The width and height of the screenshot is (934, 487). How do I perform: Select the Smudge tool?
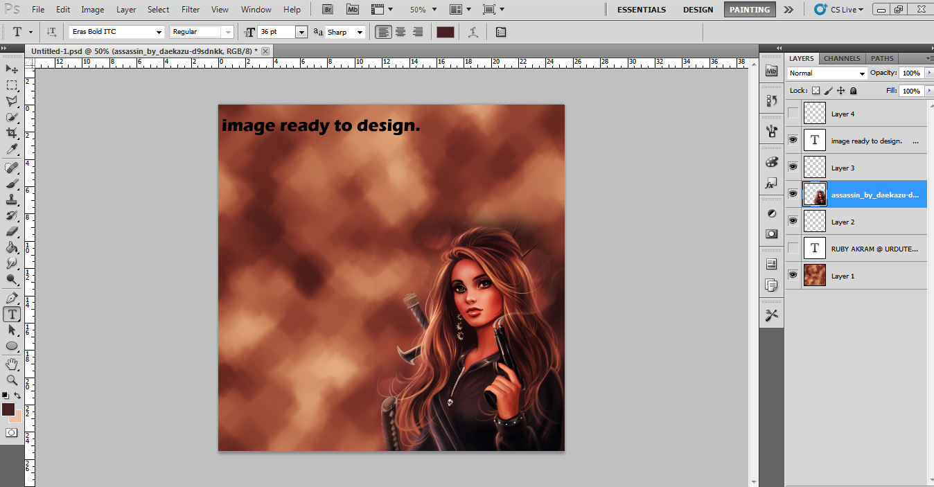(x=12, y=263)
